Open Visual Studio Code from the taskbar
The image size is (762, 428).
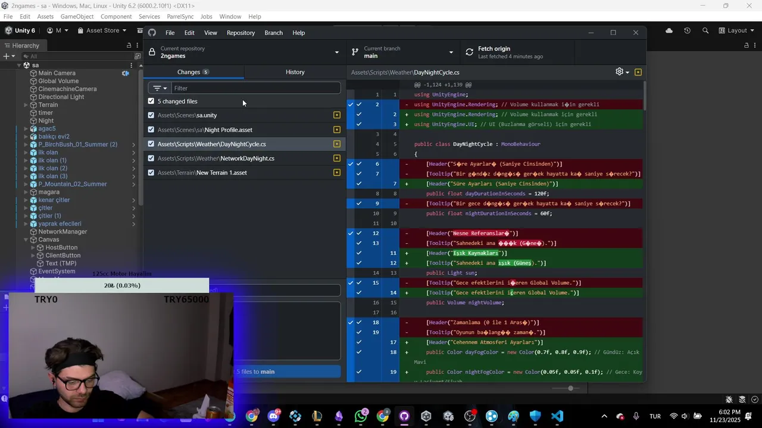pos(557,416)
